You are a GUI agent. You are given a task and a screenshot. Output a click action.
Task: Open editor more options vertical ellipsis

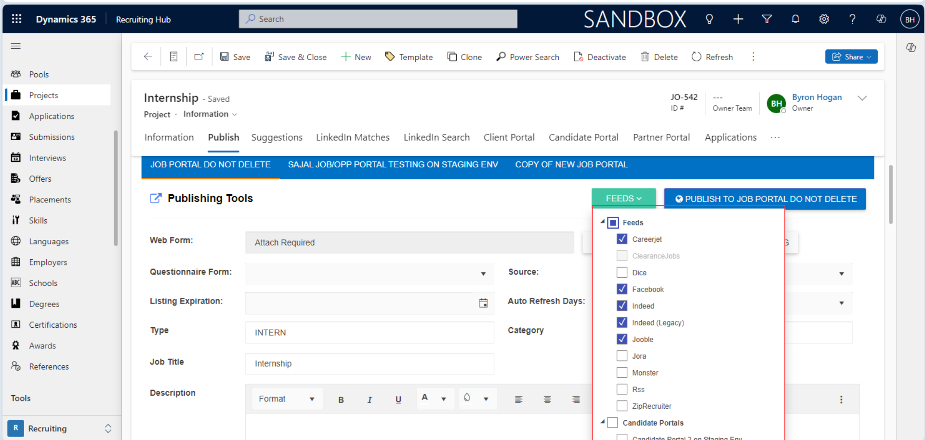(x=841, y=400)
